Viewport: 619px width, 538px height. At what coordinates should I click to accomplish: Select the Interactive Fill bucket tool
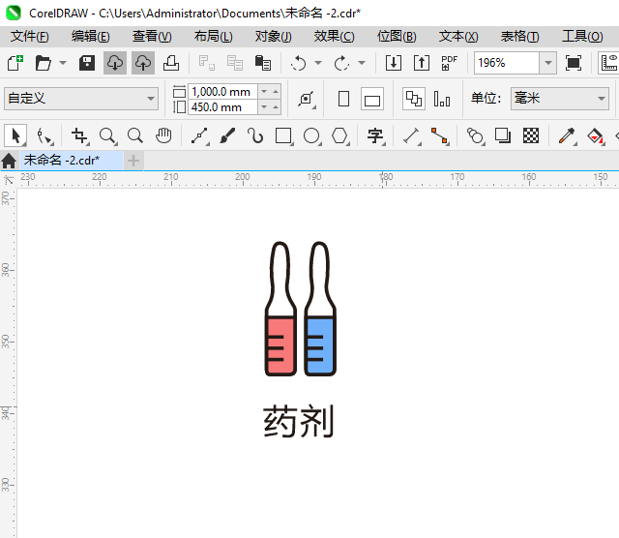596,136
